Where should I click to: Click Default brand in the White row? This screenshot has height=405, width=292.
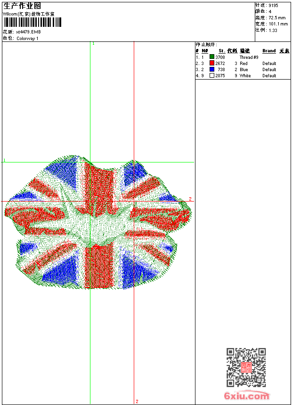pyautogui.click(x=269, y=76)
